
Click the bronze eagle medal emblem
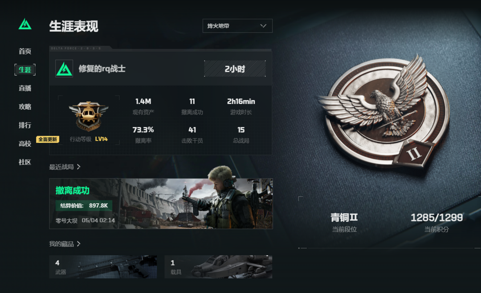pos(384,112)
